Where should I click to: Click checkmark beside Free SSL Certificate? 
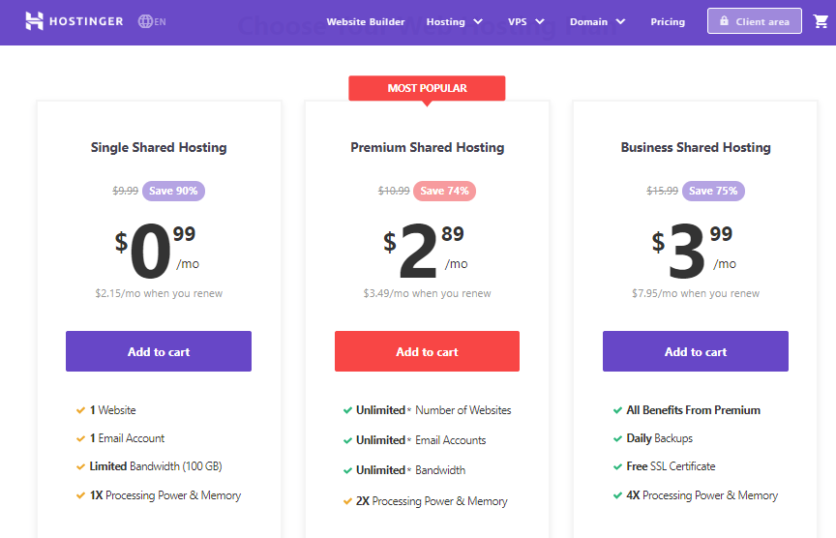click(x=617, y=466)
